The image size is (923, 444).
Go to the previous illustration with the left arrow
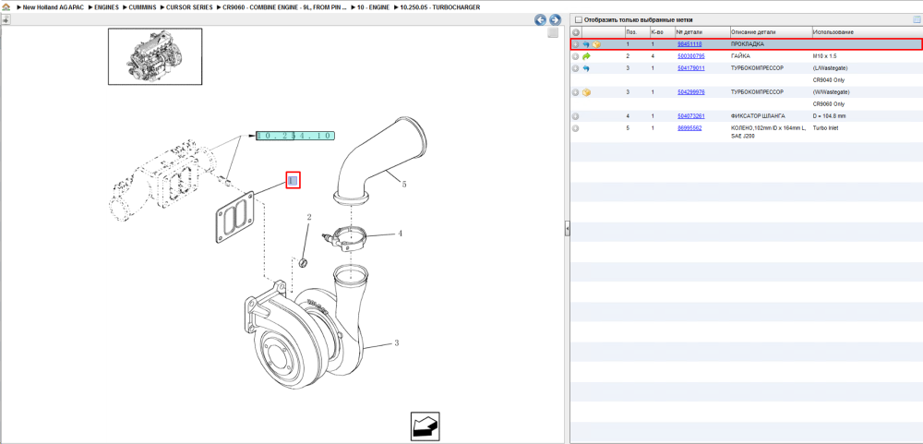click(540, 20)
